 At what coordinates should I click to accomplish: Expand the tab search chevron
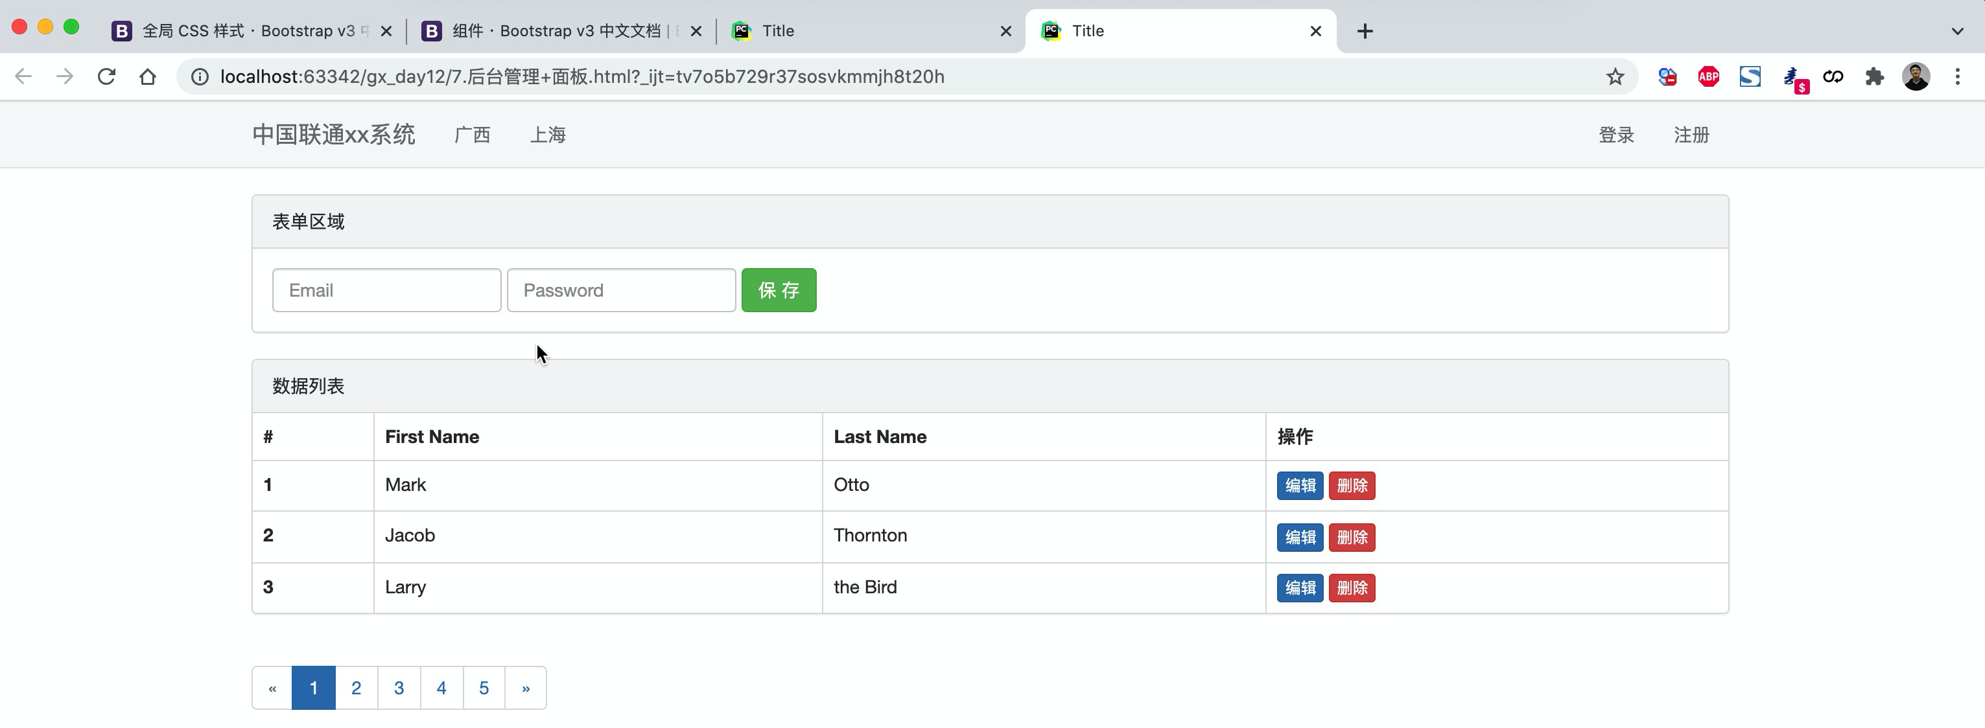[x=1957, y=31]
